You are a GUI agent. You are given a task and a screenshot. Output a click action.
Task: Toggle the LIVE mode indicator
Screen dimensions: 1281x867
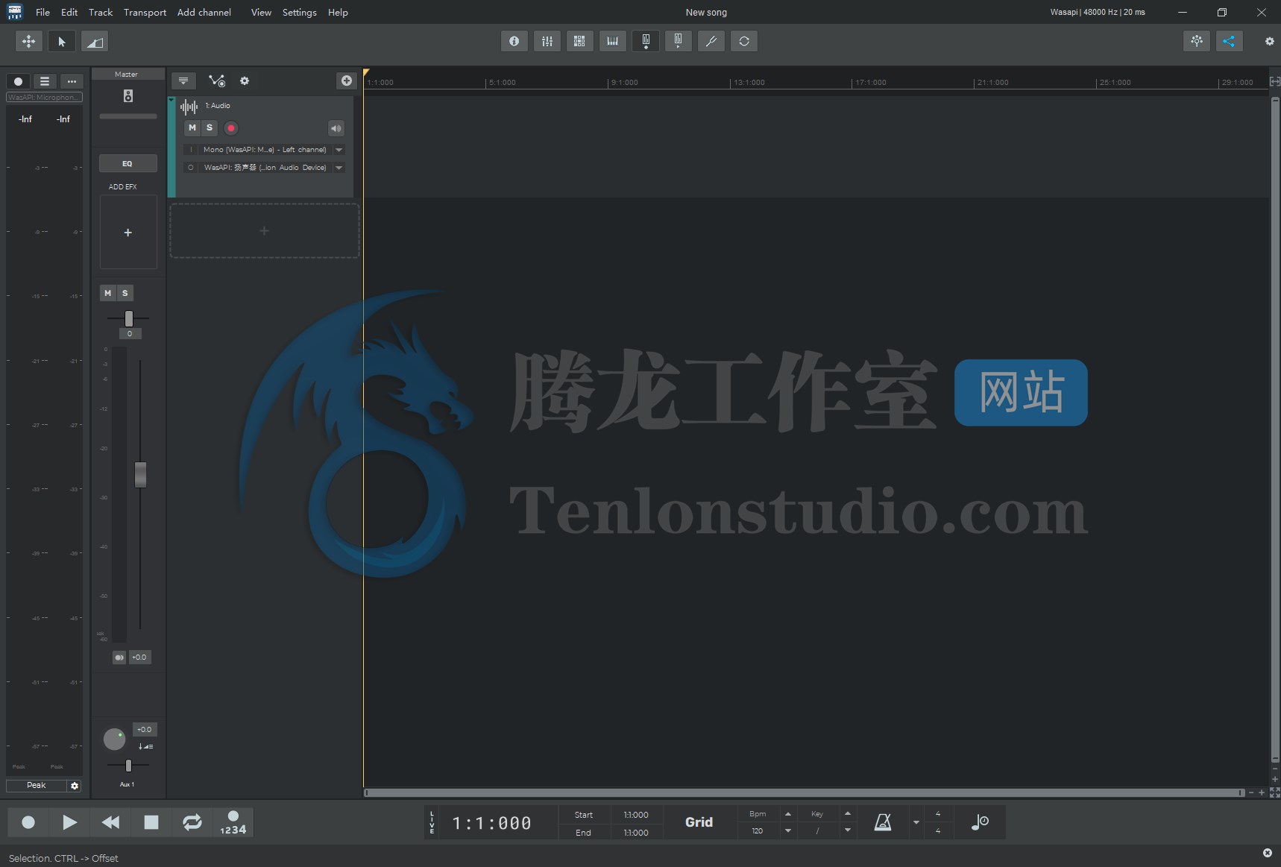click(x=432, y=822)
